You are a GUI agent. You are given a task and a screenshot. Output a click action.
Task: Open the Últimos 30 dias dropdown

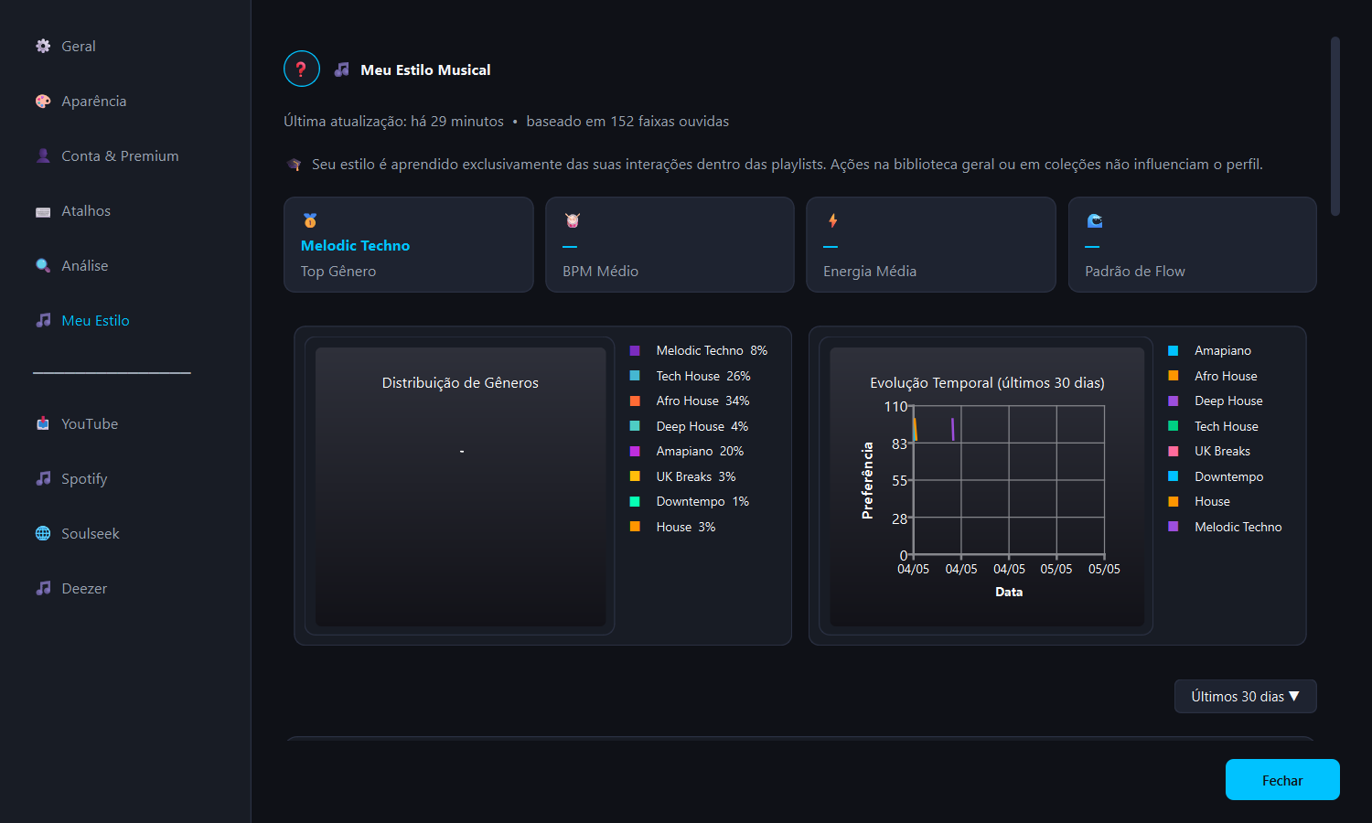(x=1245, y=696)
